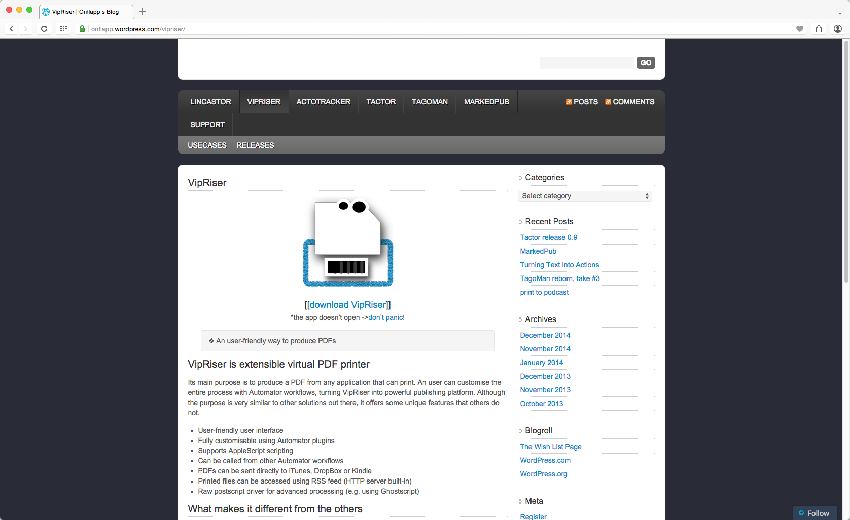
Task: Open the WordPress.org blogroll link
Action: 544,474
